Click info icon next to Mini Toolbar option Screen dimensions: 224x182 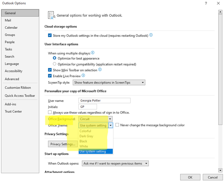(x=100, y=70)
